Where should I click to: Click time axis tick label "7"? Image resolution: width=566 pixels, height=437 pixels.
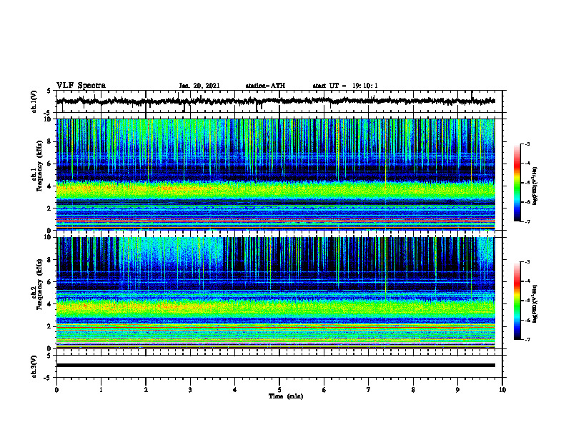click(x=369, y=390)
